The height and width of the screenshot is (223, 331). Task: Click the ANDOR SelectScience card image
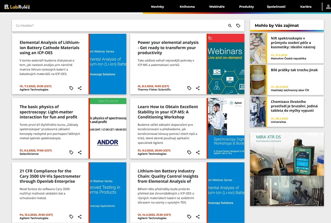pos(108,128)
